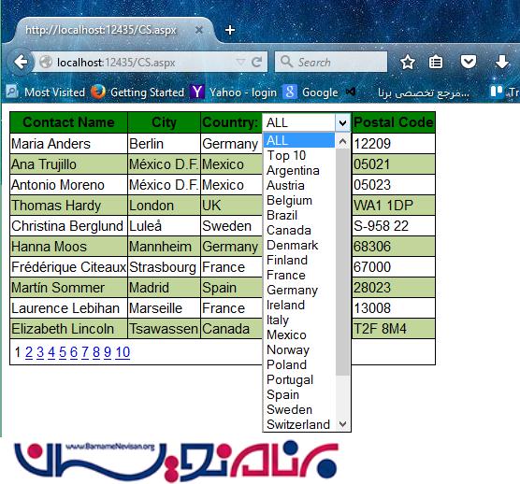The height and width of the screenshot is (484, 520).
Task: Click the dropdown list scroll down arrow
Action: (343, 423)
